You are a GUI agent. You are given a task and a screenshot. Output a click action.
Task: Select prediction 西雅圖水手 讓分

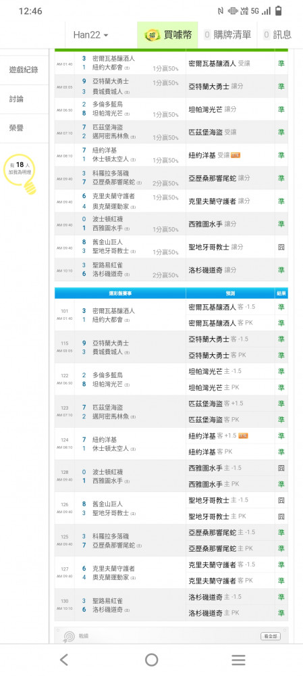point(213,224)
